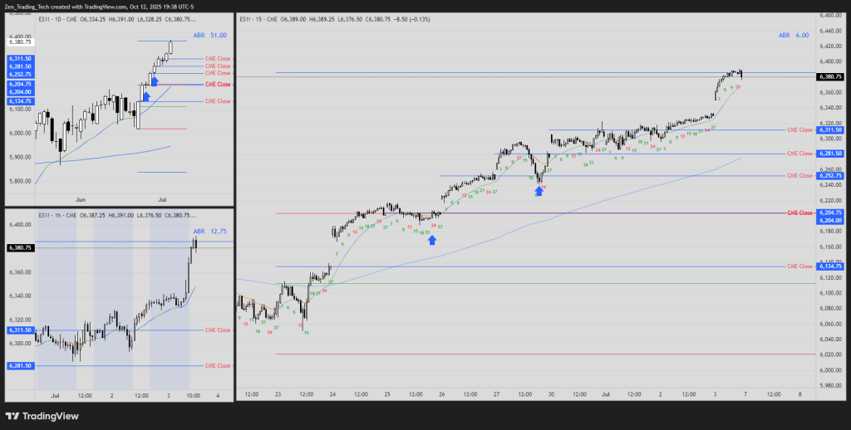851x430 pixels.
Task: Click blue arrow near June 26 on 15-minute chart
Action: (x=431, y=240)
